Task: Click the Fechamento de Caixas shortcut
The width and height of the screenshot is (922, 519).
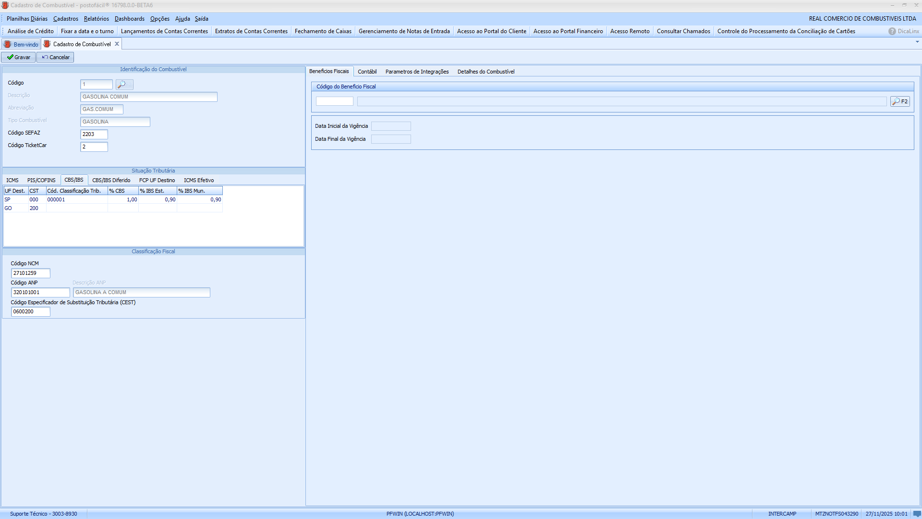Action: click(x=323, y=31)
